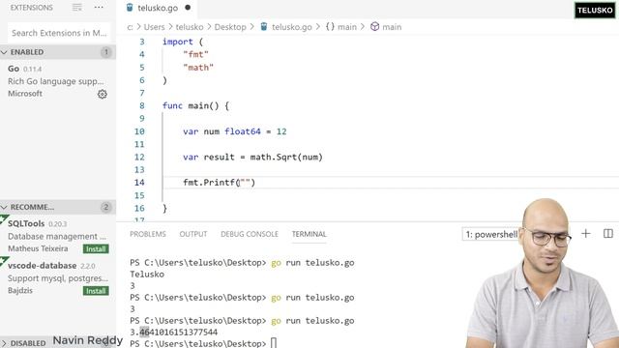Click the unsaved dot on telusko.go tab
The width and height of the screenshot is (619, 348).
tap(188, 8)
